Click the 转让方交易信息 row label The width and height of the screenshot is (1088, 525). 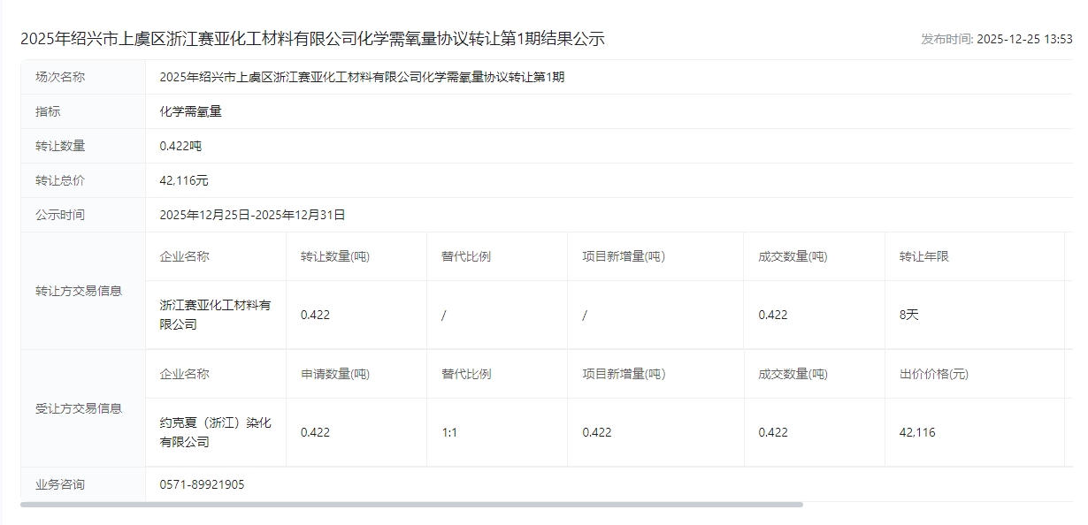[79, 291]
